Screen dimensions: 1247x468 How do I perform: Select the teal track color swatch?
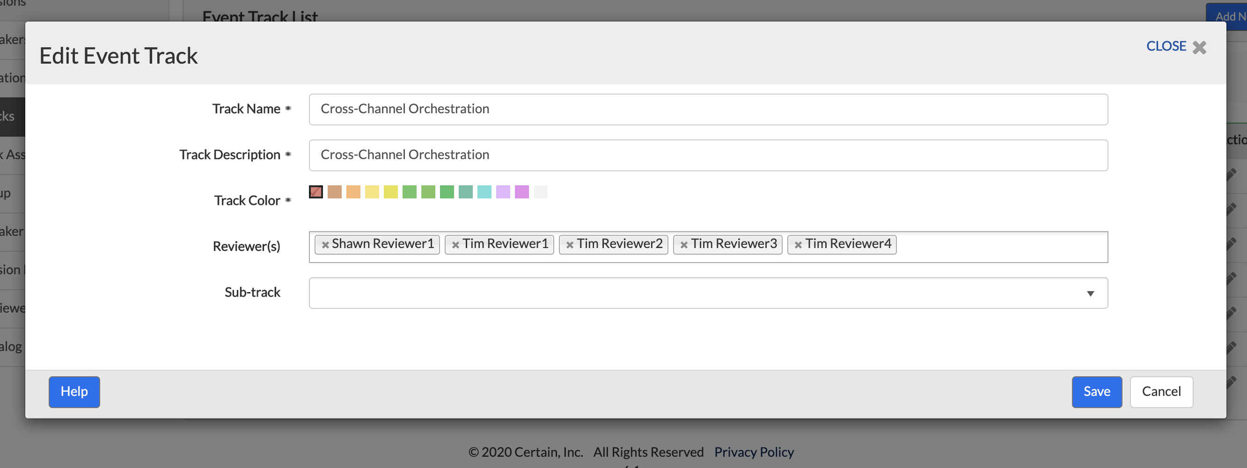(x=466, y=192)
